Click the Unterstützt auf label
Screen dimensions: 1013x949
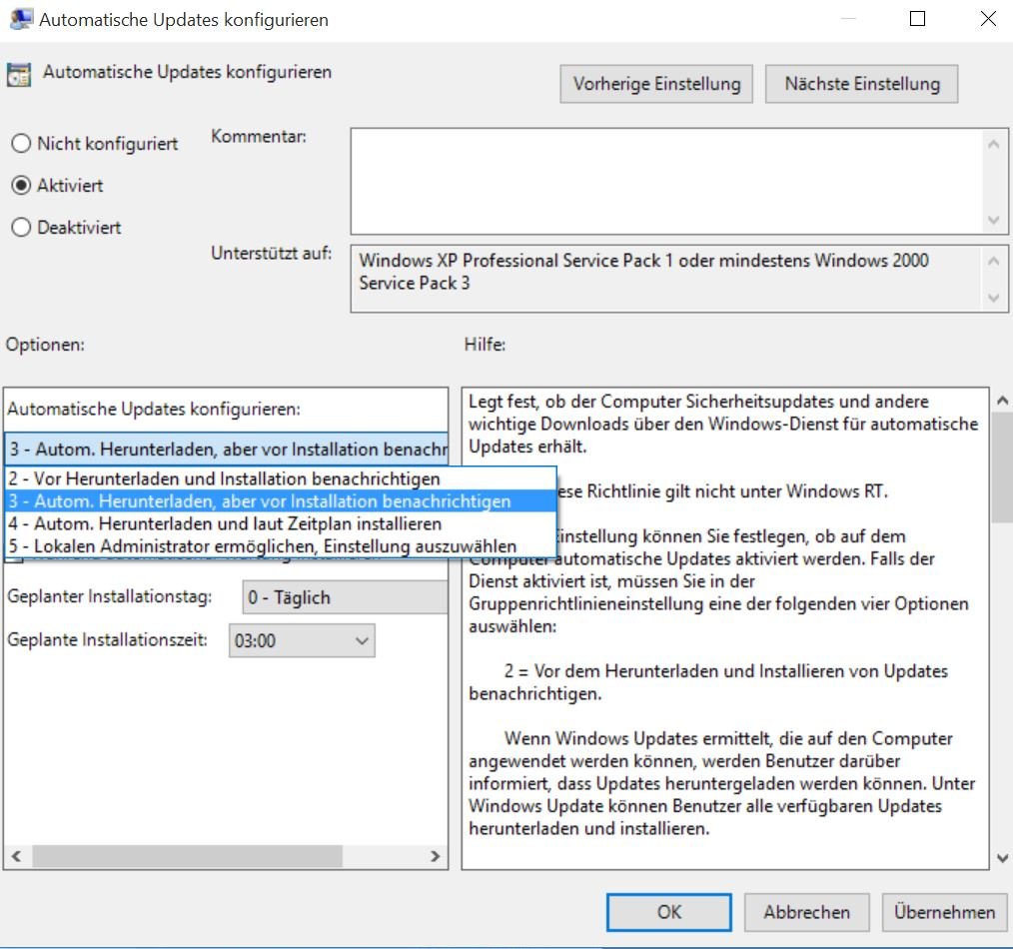[272, 253]
